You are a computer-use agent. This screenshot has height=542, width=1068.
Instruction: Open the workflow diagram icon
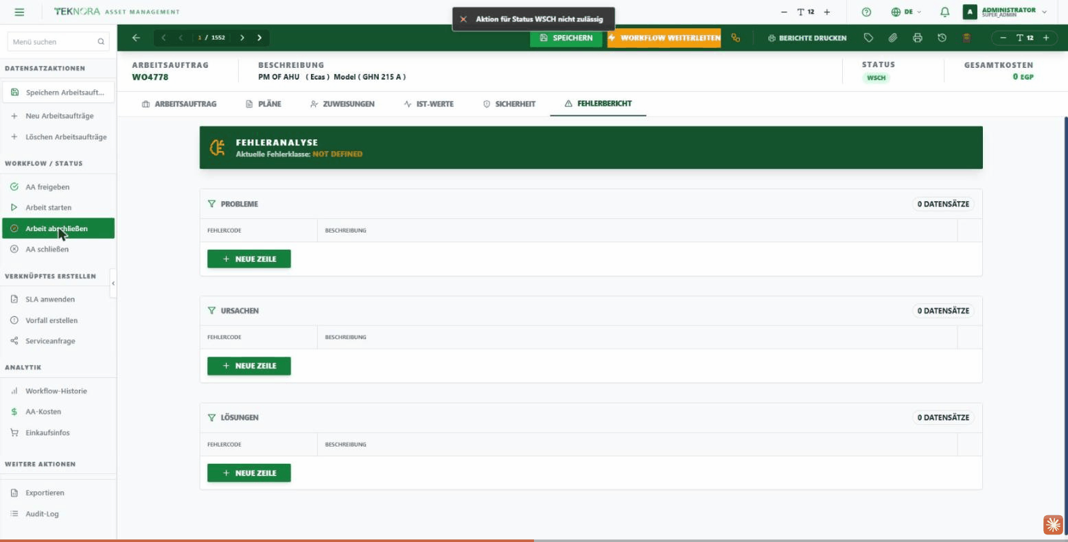pos(736,38)
